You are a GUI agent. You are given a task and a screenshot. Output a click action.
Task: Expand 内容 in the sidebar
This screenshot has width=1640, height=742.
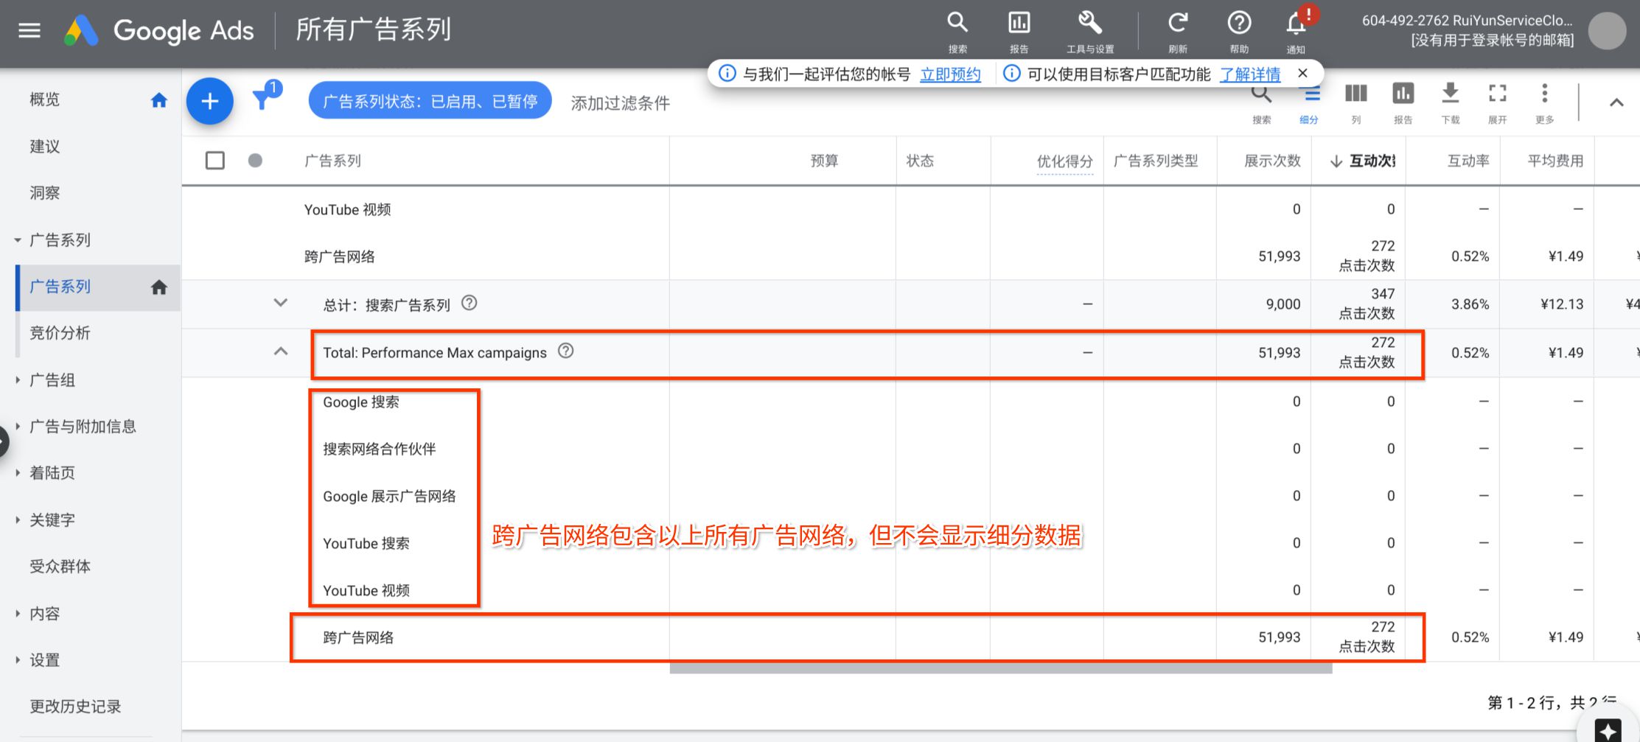point(18,614)
